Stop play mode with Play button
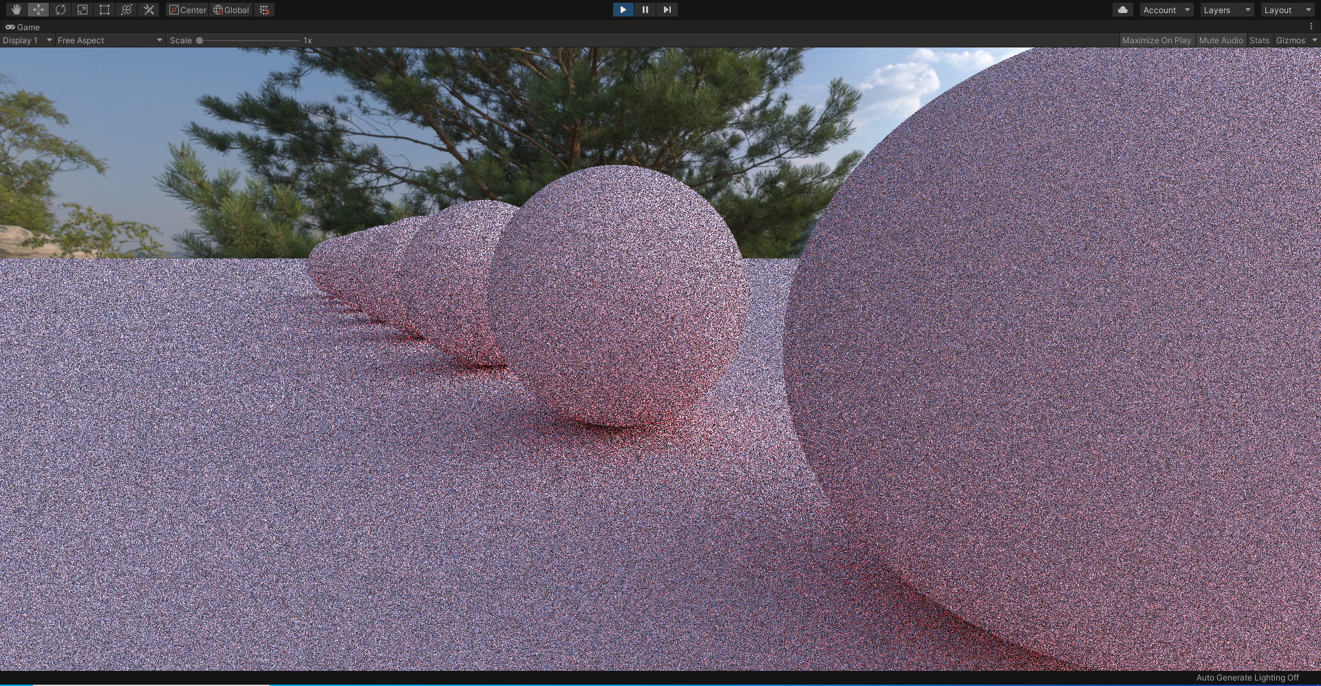The height and width of the screenshot is (686, 1321). pyautogui.click(x=623, y=10)
